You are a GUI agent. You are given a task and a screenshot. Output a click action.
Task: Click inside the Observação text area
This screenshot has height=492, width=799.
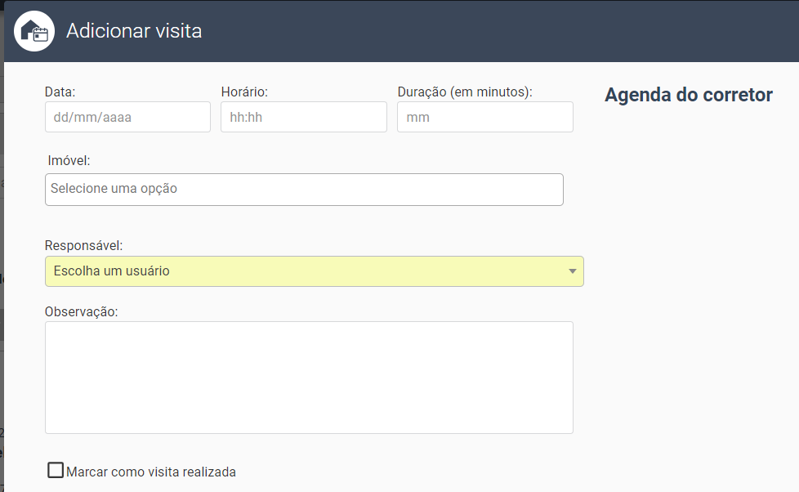pos(309,377)
